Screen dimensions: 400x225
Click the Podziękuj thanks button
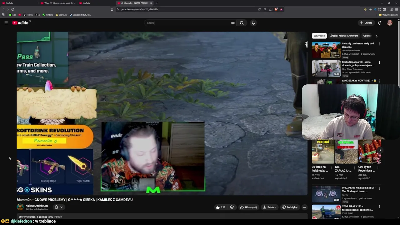tap(289, 207)
